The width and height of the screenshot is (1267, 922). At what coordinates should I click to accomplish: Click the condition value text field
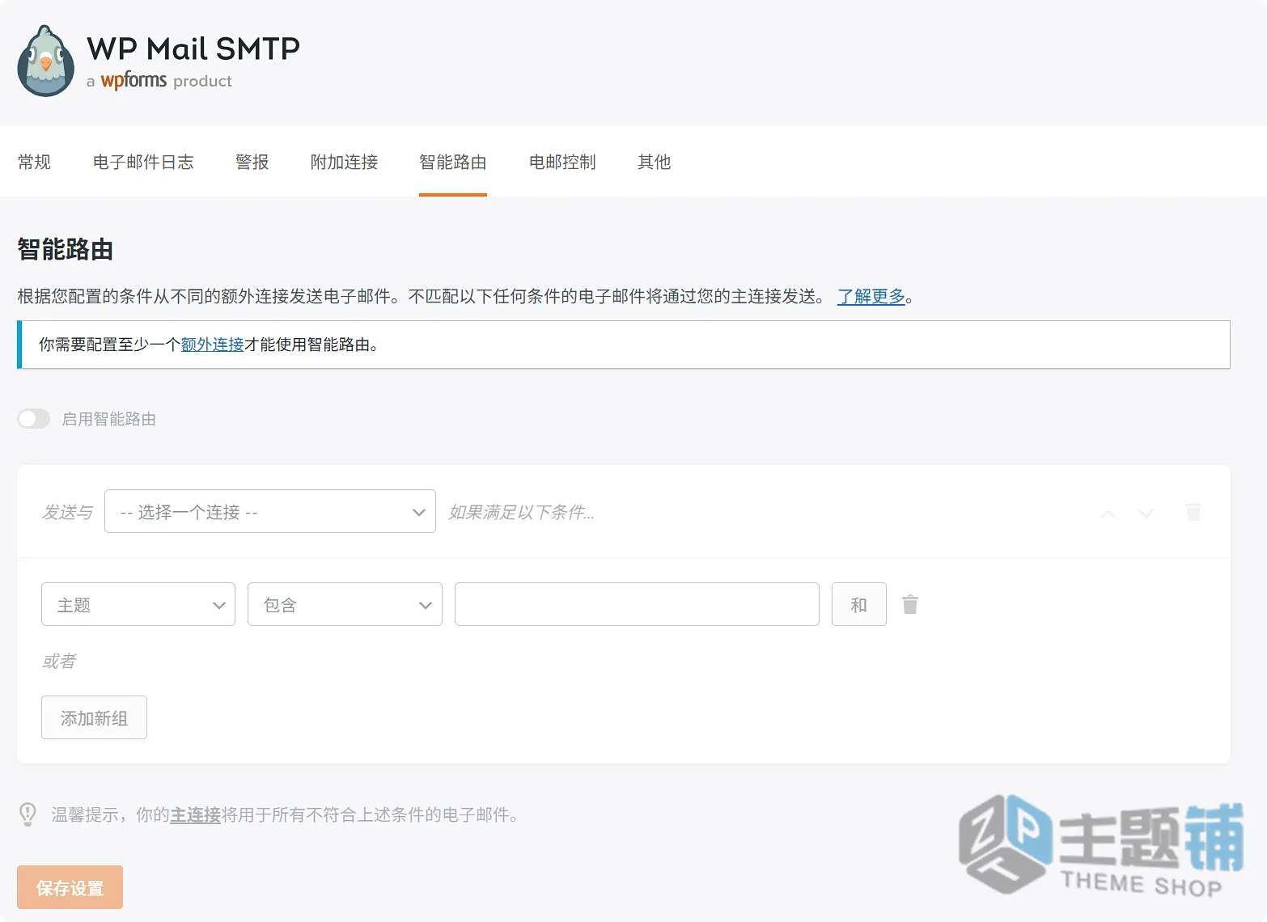pos(637,604)
